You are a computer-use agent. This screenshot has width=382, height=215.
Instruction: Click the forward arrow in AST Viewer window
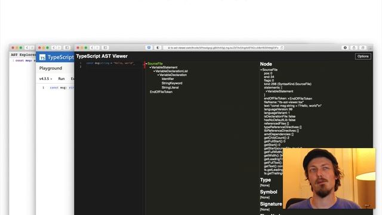coord(97,48)
